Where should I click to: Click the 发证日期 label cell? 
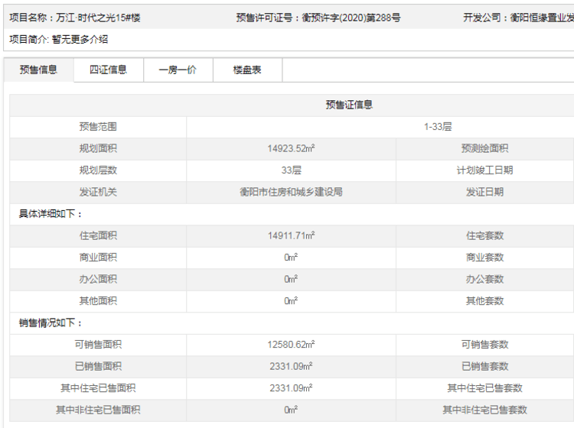tap(484, 192)
